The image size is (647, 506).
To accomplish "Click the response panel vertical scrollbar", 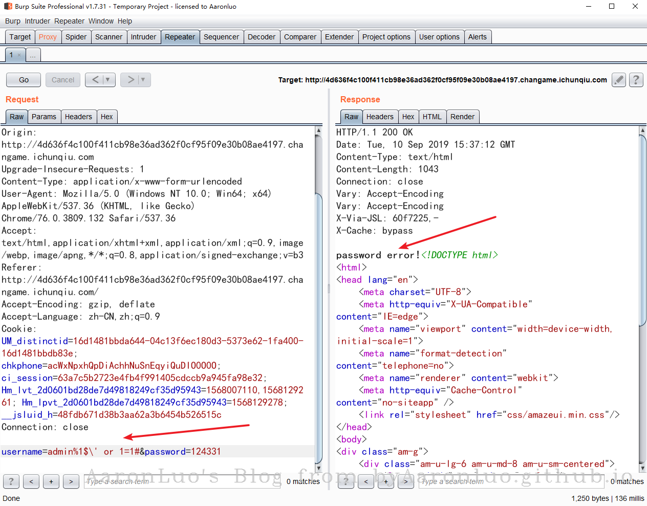I will click(x=643, y=230).
